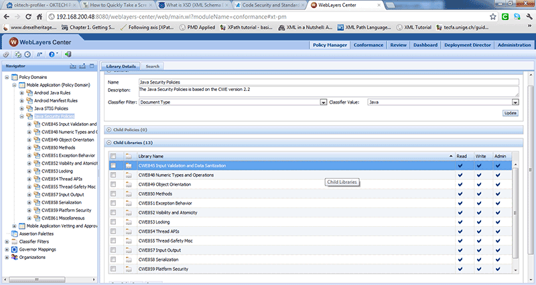
Task: Open the Administration tab
Action: click(x=514, y=45)
